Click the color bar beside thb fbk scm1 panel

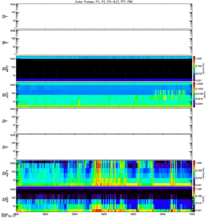coord(194,95)
